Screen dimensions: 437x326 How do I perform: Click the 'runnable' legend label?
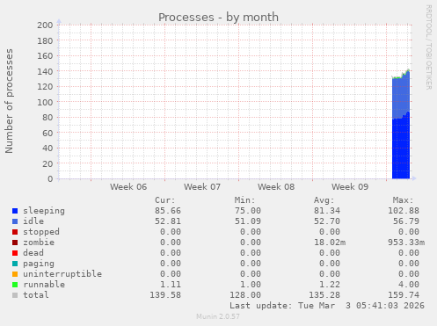[44, 285]
